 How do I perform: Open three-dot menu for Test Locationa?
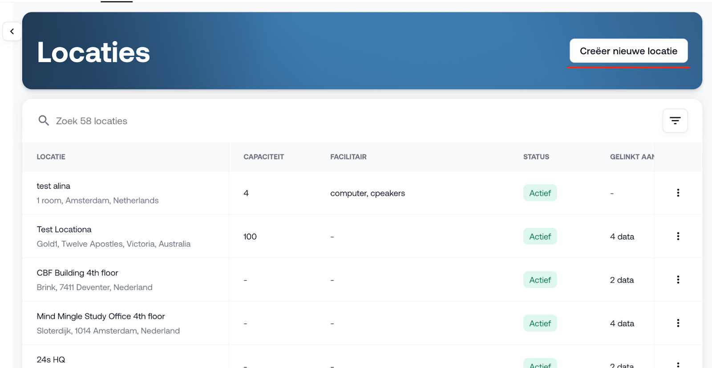pos(678,236)
